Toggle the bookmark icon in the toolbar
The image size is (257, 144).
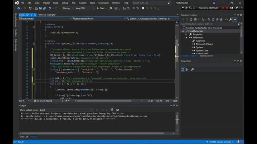143,8
